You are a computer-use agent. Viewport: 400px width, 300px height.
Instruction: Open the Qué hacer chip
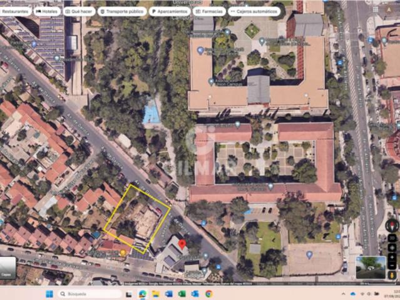click(79, 11)
